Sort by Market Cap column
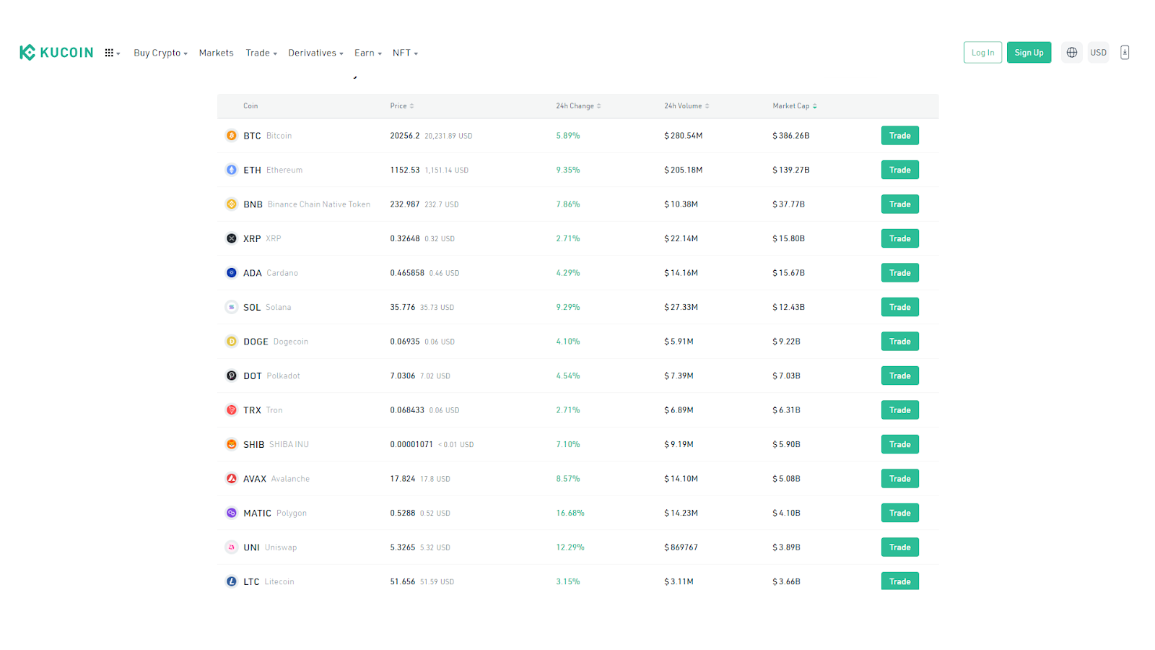1155x650 pixels. point(795,106)
